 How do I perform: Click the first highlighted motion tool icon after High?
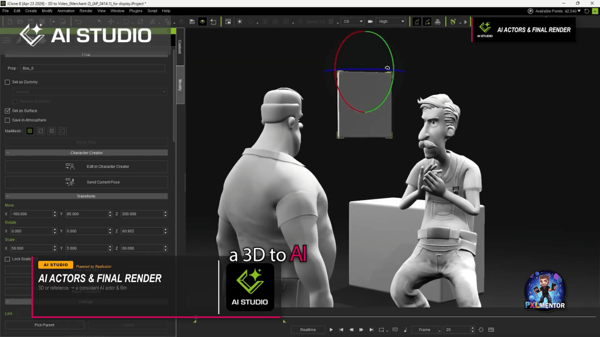pyautogui.click(x=417, y=22)
